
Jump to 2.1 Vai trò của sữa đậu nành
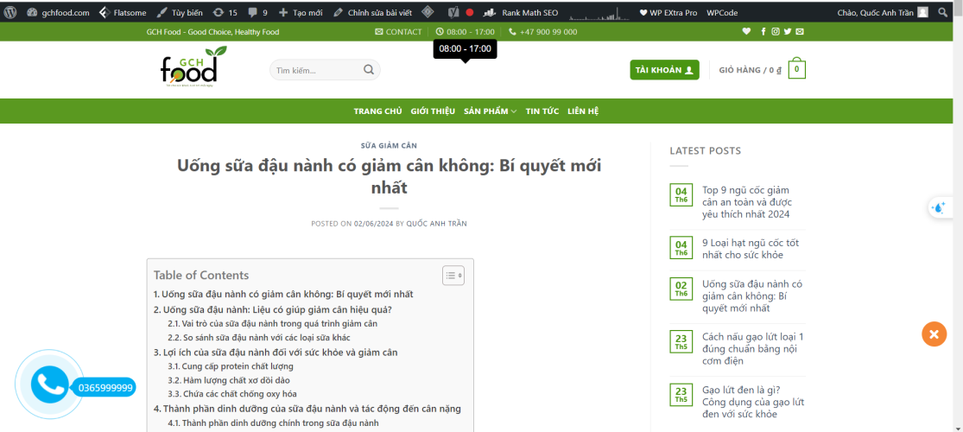click(273, 323)
